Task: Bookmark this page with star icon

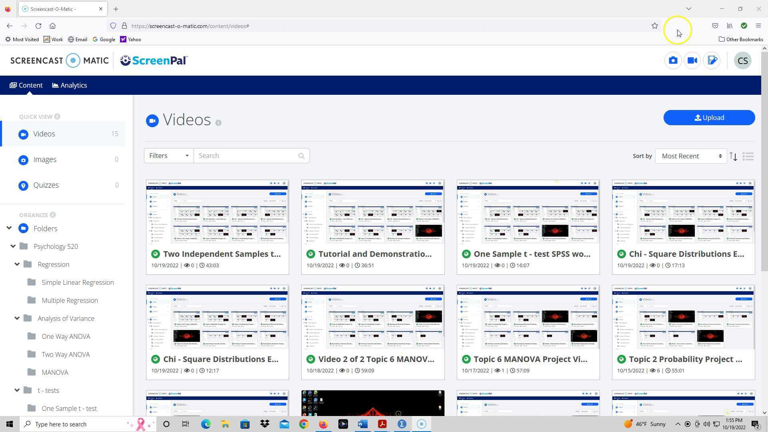Action: click(x=654, y=26)
